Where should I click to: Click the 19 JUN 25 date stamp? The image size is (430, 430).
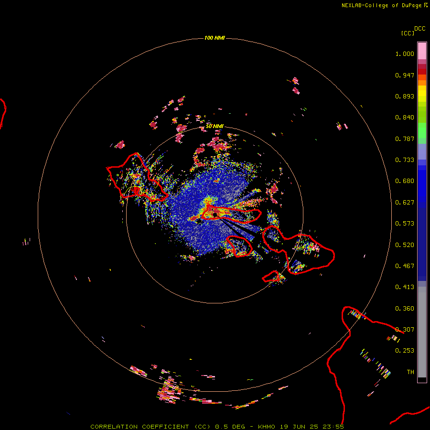pos(299,427)
